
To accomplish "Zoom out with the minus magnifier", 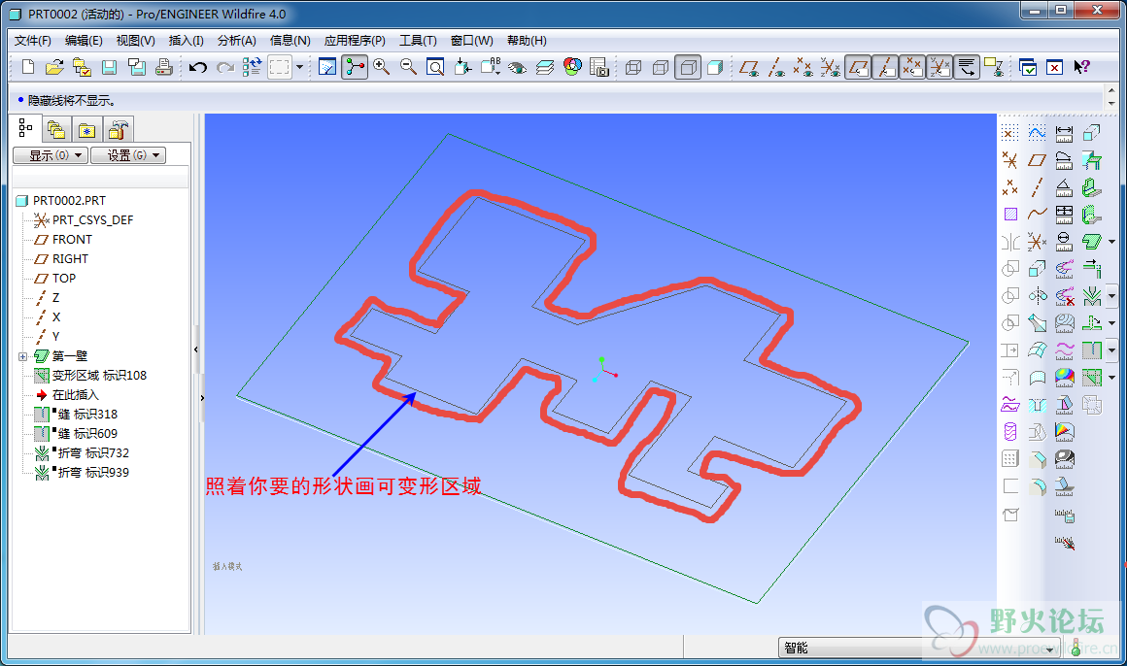I will (408, 68).
